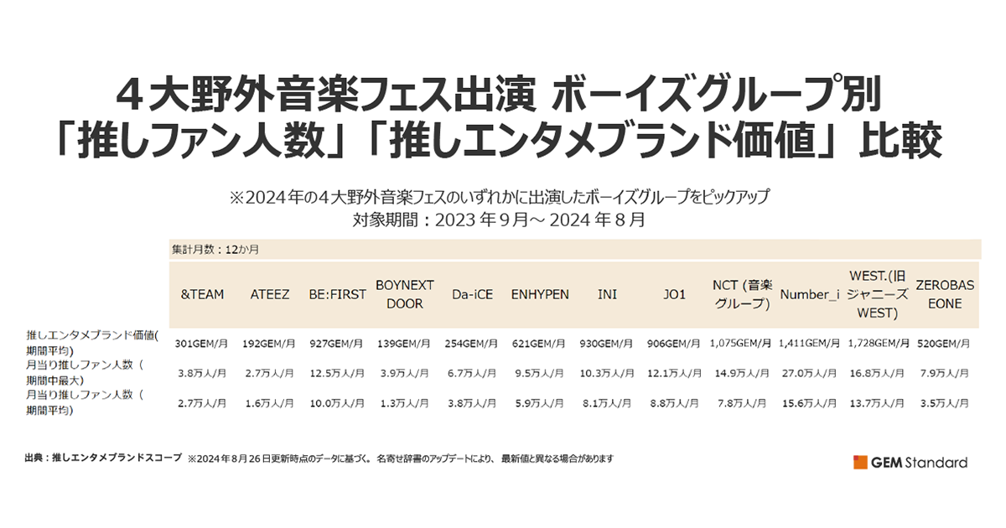This screenshot has width=1006, height=528.
Task: Pick the '7.9万人/月' cell for ZEROBASEONE
Action: coord(944,373)
